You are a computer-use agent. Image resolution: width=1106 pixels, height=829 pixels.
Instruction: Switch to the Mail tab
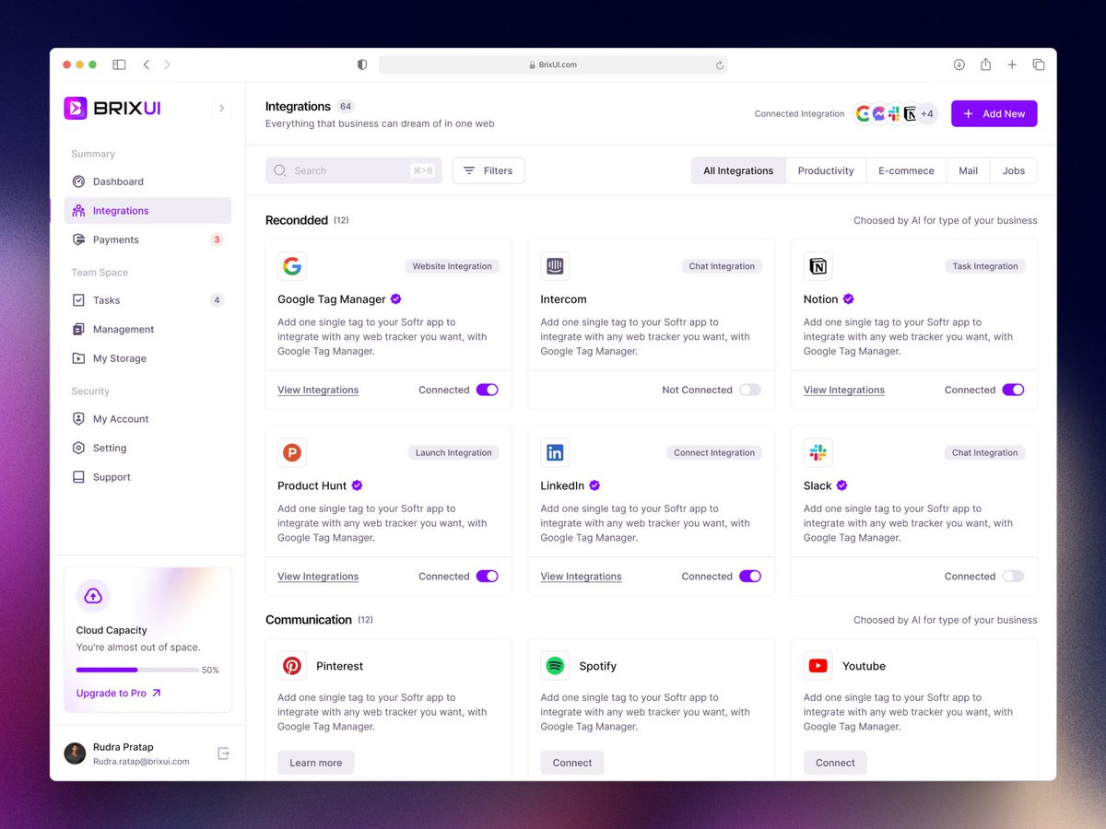click(x=968, y=170)
